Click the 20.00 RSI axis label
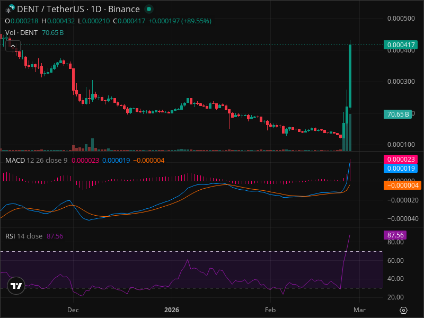Viewport: 424px width, 318px height. [x=395, y=297]
